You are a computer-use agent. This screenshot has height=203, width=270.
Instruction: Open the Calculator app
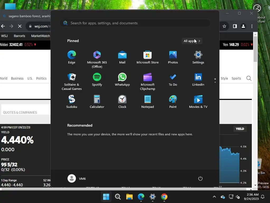(x=97, y=102)
